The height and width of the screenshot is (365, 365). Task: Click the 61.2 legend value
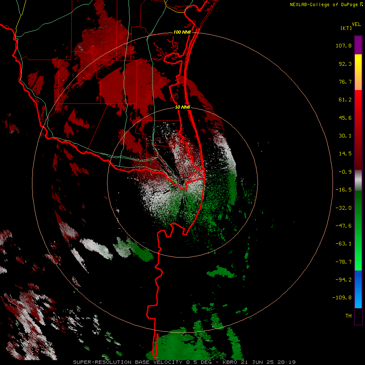345,100
